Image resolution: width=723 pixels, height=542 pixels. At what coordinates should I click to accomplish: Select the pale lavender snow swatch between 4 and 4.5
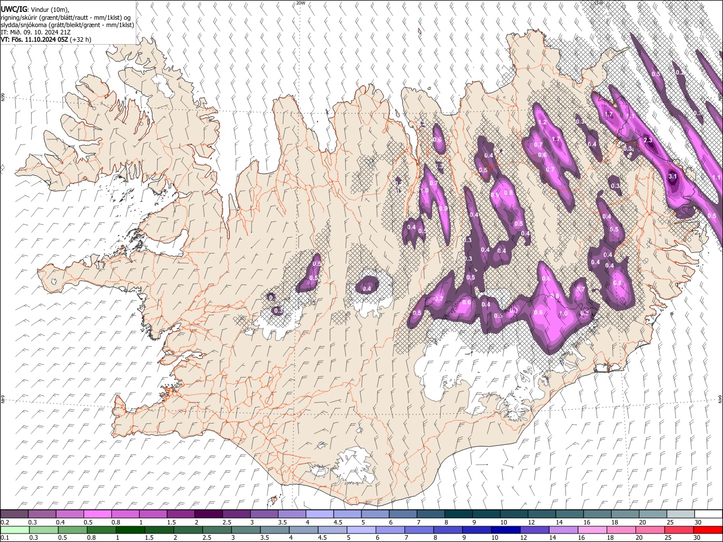click(x=320, y=514)
